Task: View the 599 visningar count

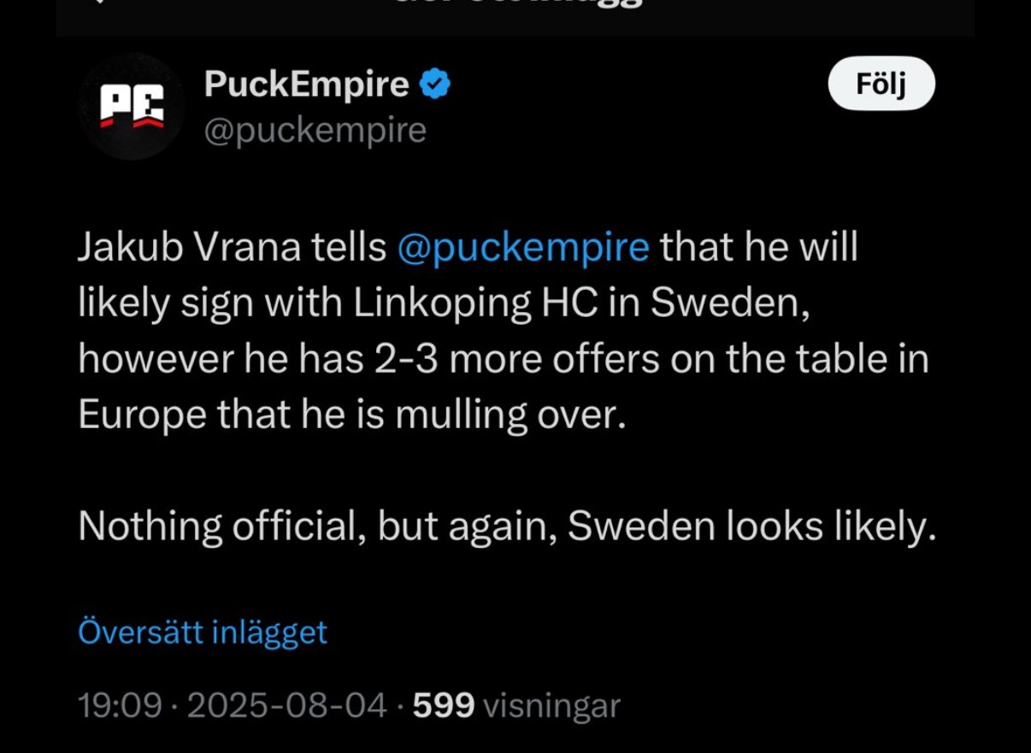Action: (x=516, y=706)
